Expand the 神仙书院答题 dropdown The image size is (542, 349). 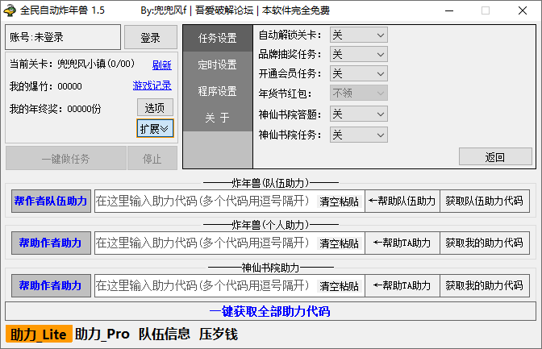click(358, 114)
